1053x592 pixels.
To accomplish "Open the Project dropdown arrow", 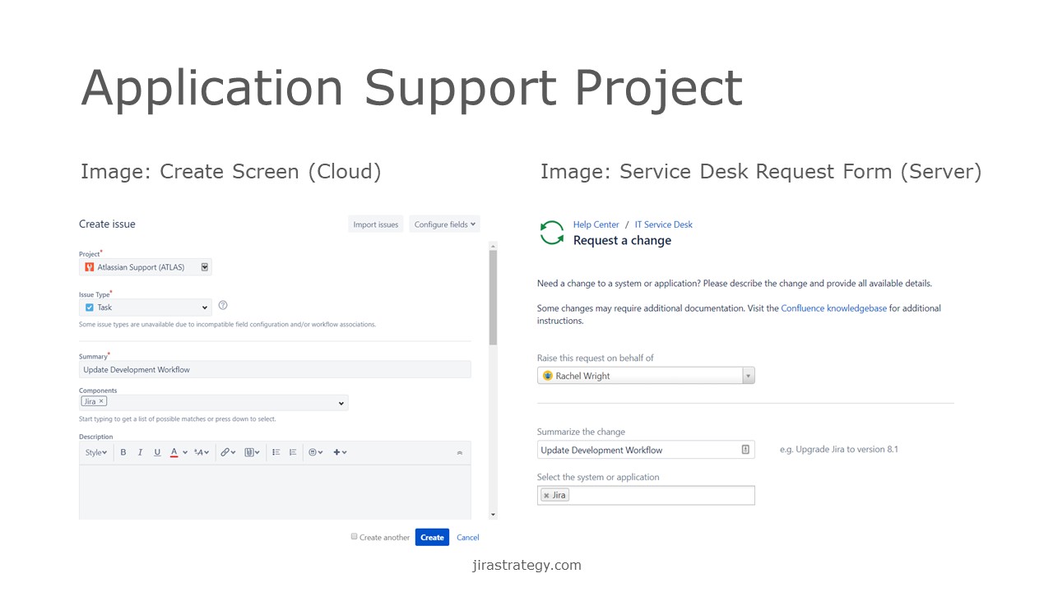I will (x=205, y=267).
